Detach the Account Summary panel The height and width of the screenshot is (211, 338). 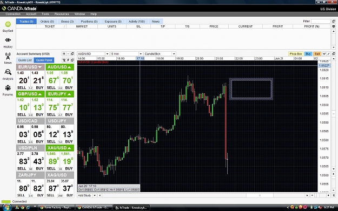tap(72, 54)
